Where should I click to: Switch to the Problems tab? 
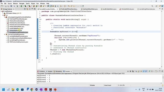(x=41, y=71)
